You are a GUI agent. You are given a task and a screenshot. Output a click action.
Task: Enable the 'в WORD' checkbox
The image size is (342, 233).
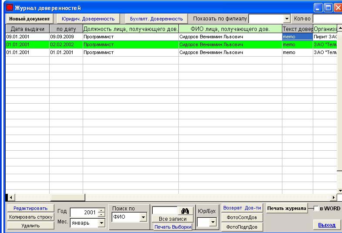point(316,209)
